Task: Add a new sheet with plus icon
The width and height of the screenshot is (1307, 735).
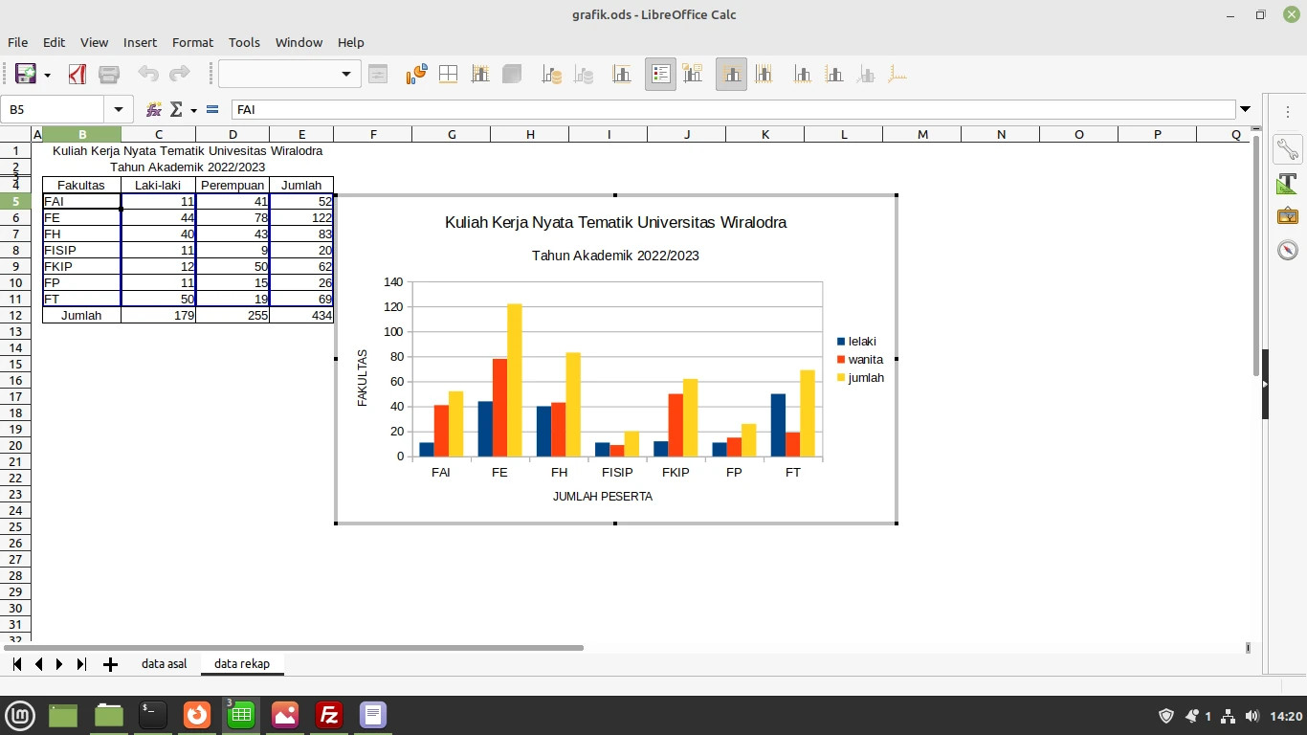Action: coord(110,664)
